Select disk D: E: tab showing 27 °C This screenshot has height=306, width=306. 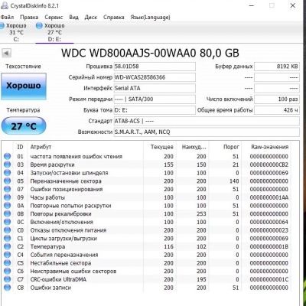coord(54,32)
